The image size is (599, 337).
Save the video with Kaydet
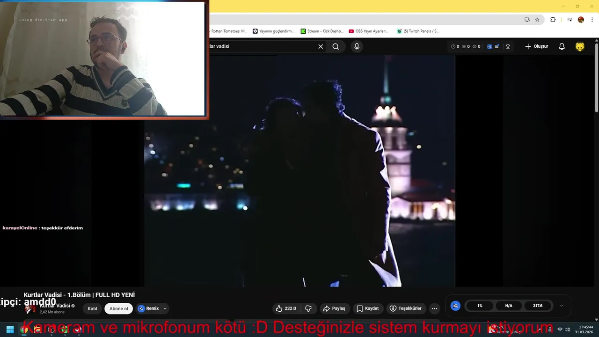coord(368,308)
